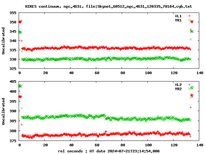Click the rel seconds UT date label

(109, 151)
